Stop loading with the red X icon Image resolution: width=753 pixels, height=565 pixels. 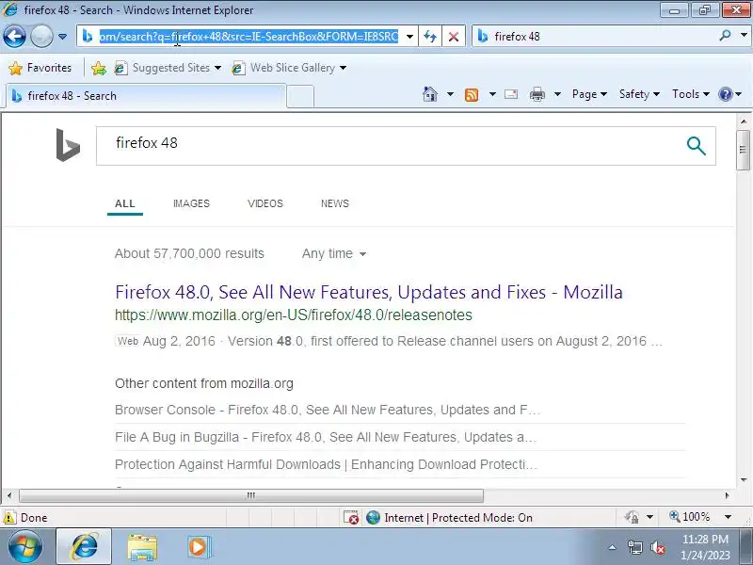click(454, 37)
